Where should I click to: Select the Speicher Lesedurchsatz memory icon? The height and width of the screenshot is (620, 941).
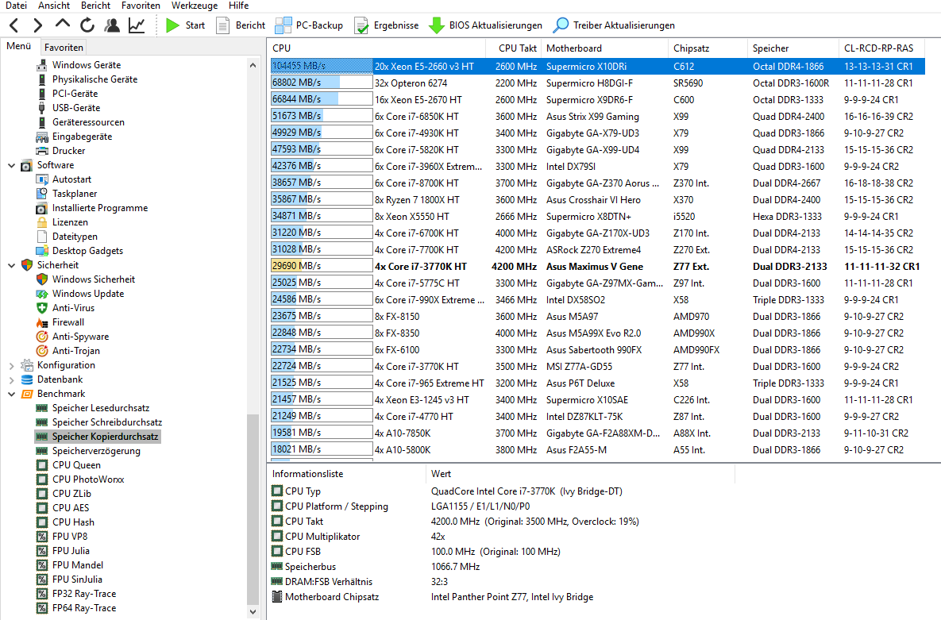[x=42, y=408]
